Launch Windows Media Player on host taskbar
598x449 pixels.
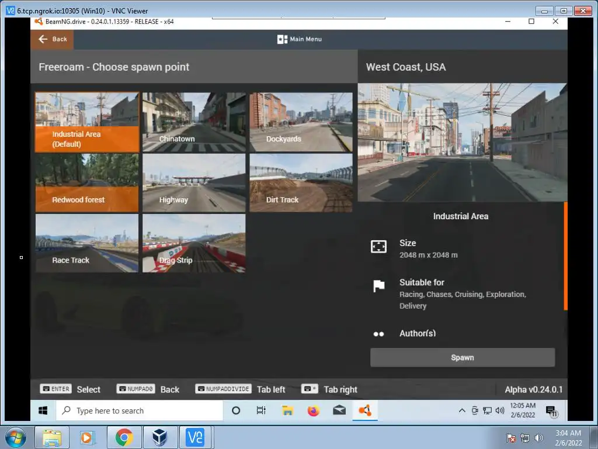coord(88,437)
